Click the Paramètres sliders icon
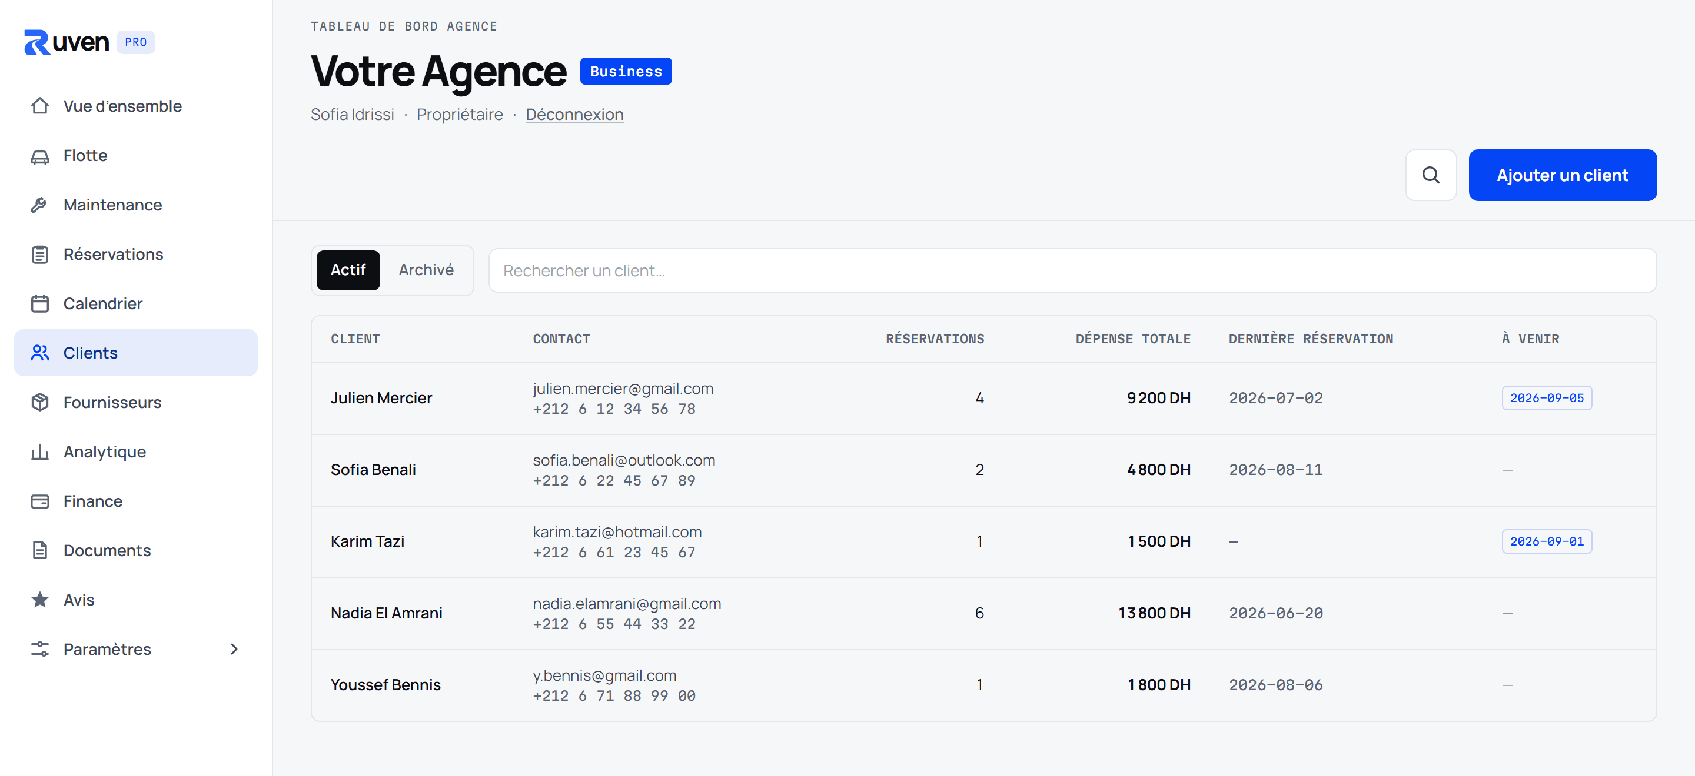Viewport: 1695px width, 776px height. [x=40, y=649]
